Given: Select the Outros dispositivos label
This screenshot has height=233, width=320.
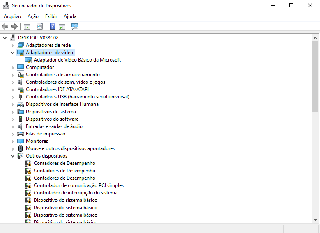Looking at the screenshot, I should (x=46, y=156).
